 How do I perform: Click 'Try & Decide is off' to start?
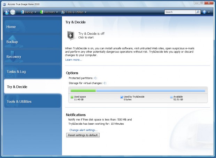[x=91, y=34]
